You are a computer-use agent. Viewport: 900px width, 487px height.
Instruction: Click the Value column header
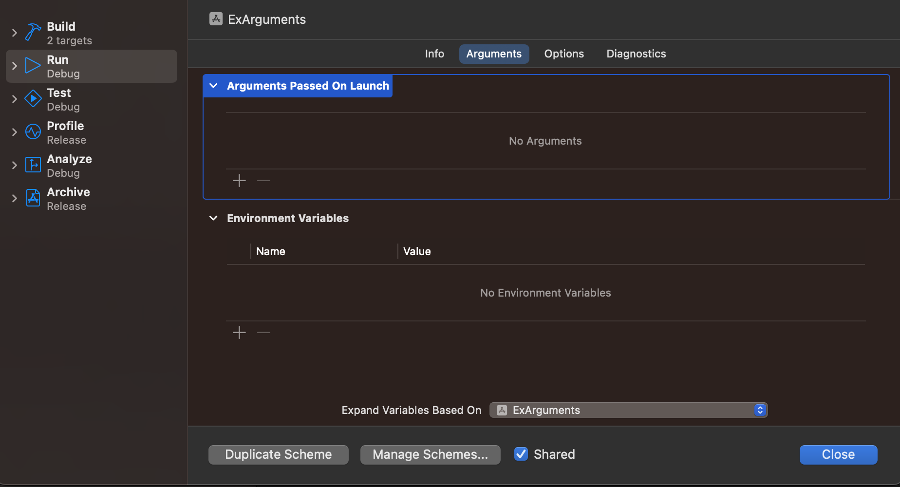(417, 251)
